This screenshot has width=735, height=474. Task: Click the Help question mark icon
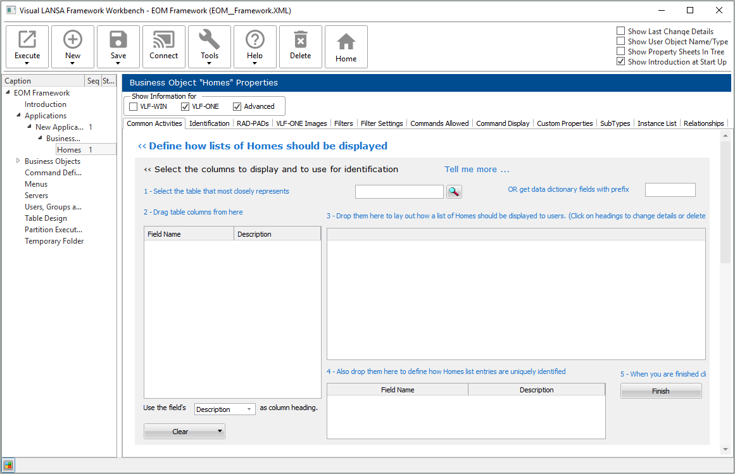tap(255, 41)
